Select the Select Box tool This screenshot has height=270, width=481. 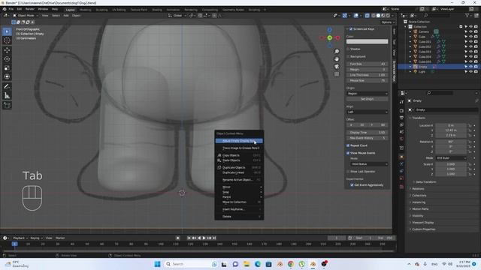point(7,31)
